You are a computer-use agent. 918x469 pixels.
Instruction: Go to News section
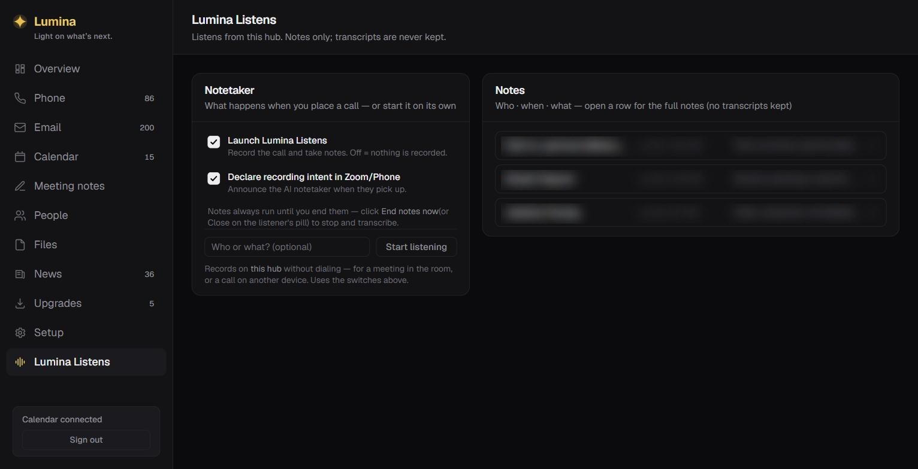pyautogui.click(x=86, y=274)
